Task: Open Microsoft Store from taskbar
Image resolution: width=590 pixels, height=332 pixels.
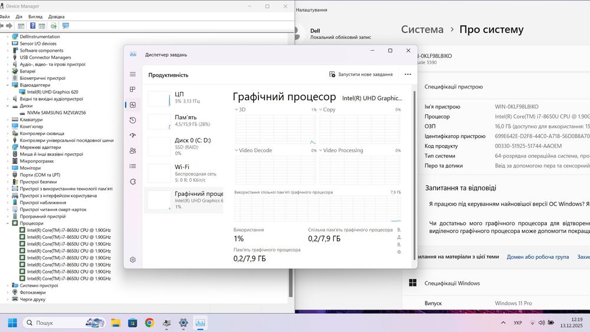Action: pyautogui.click(x=132, y=323)
